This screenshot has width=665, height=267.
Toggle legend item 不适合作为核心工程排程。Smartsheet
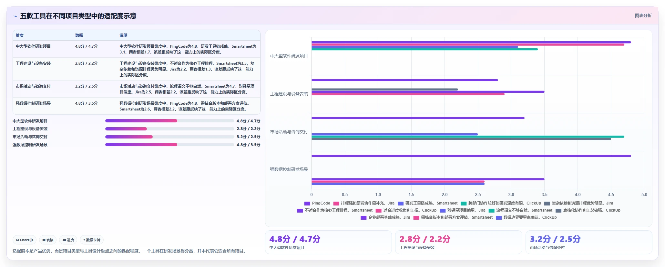[335, 210]
